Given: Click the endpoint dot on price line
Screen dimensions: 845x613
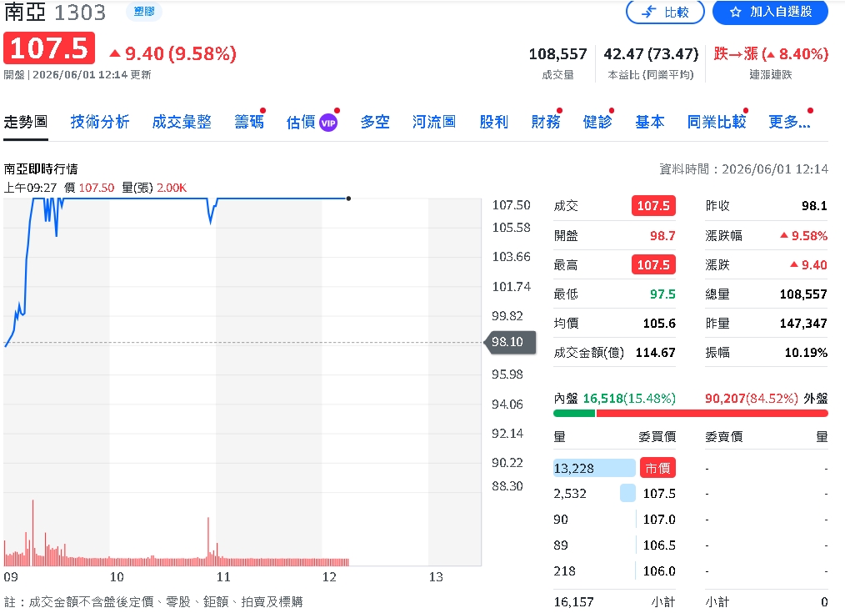Looking at the screenshot, I should 348,198.
